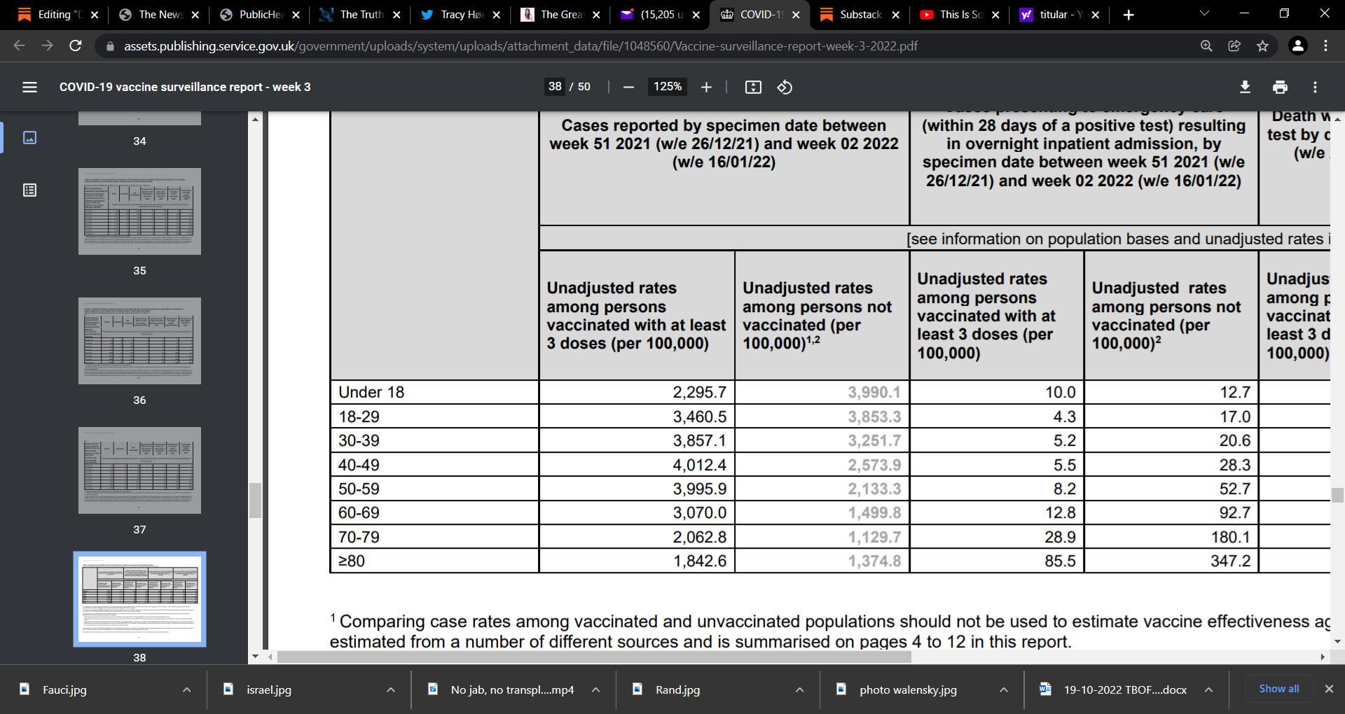Viewport: 1345px width, 714px height.
Task: Click the PDF vertical scrollbar thumb
Action: pos(1337,496)
